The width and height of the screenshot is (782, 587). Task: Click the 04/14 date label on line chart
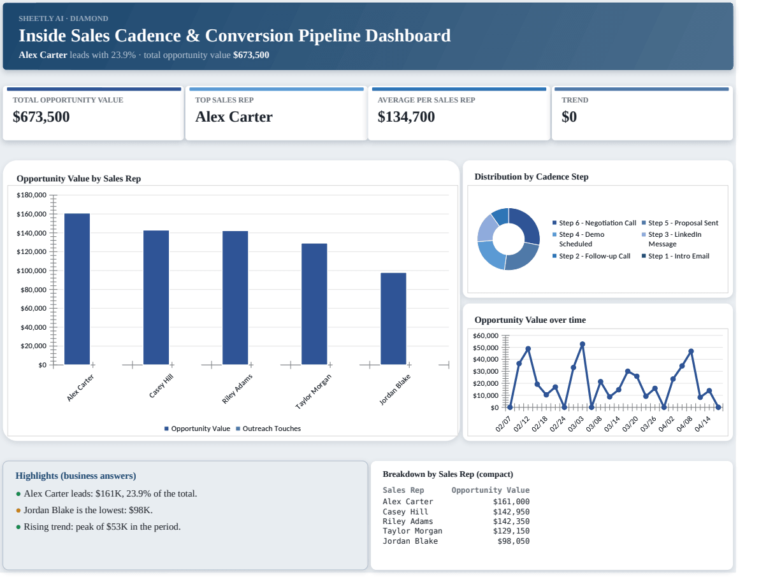point(702,423)
